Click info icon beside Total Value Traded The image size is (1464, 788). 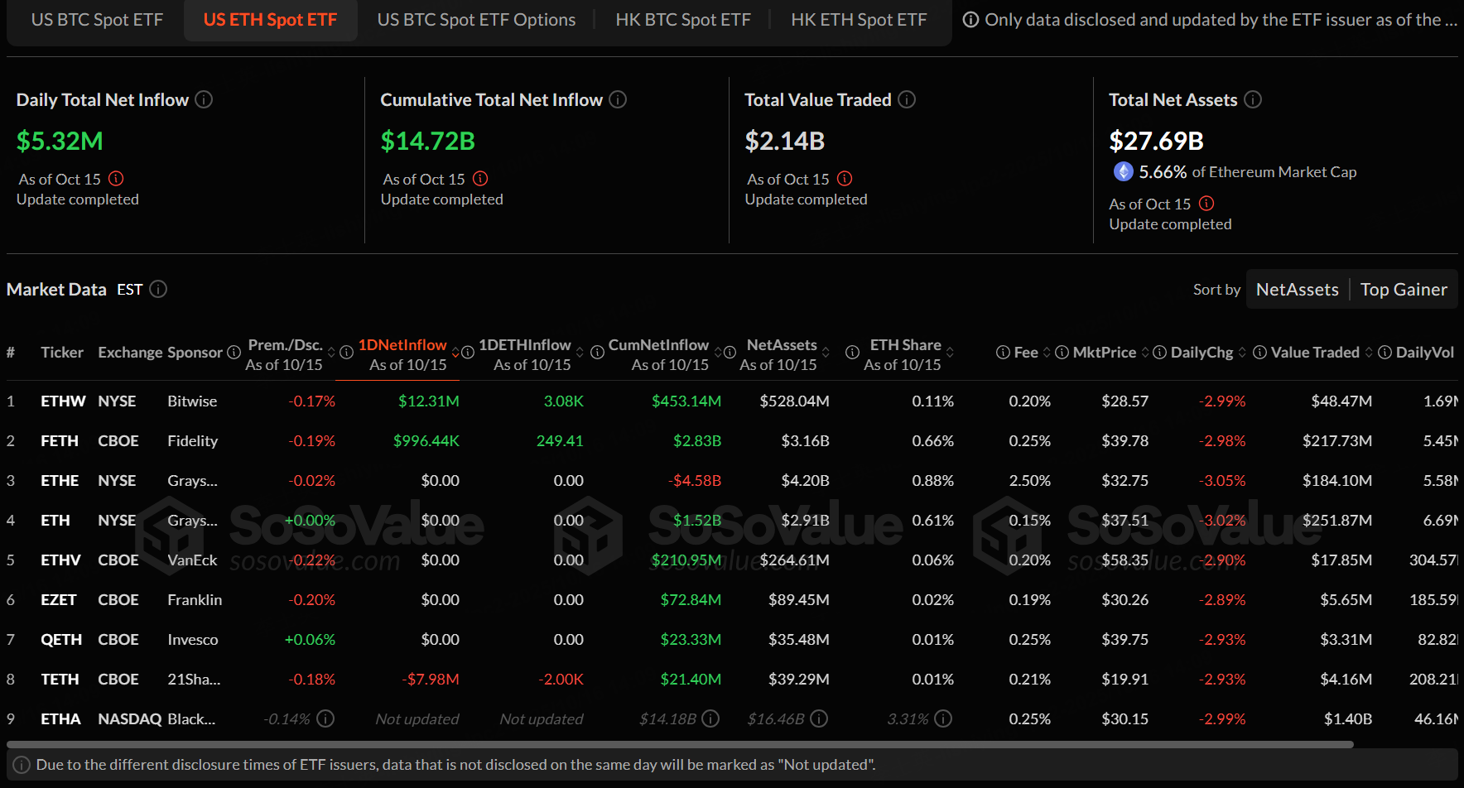(907, 99)
